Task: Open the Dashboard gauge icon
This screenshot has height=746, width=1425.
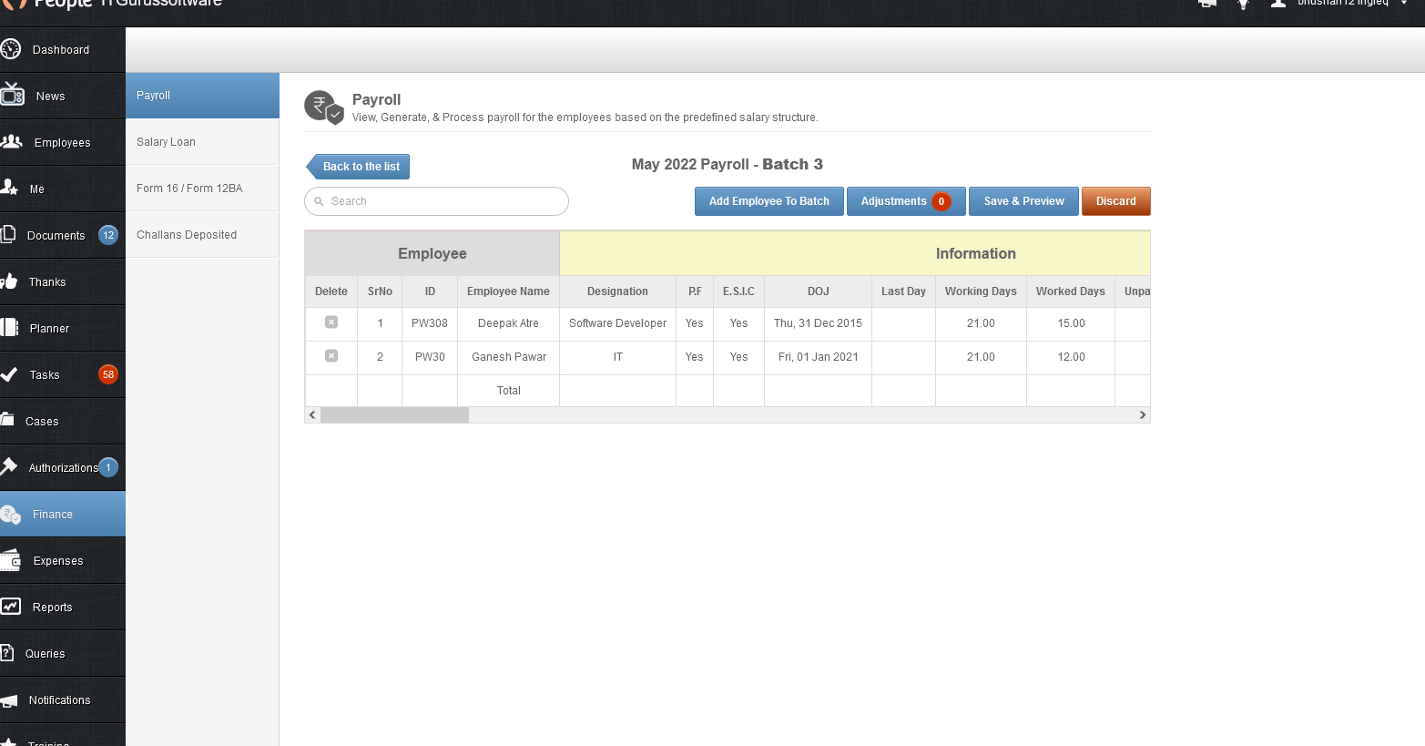Action: coord(11,49)
